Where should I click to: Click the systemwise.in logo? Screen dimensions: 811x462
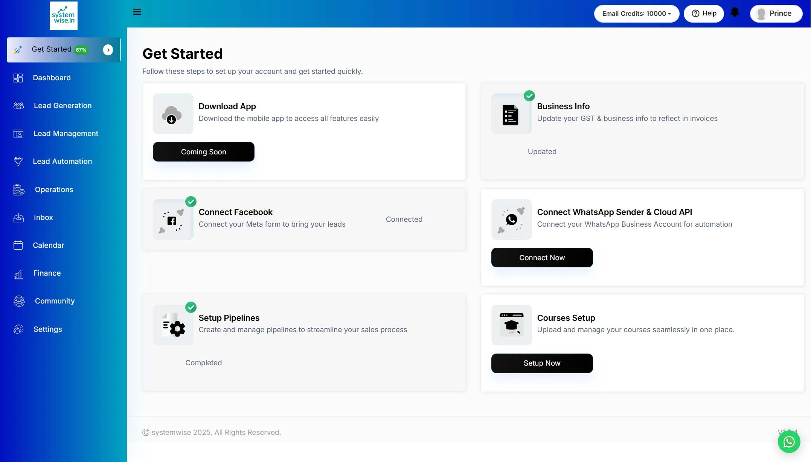pos(63,15)
